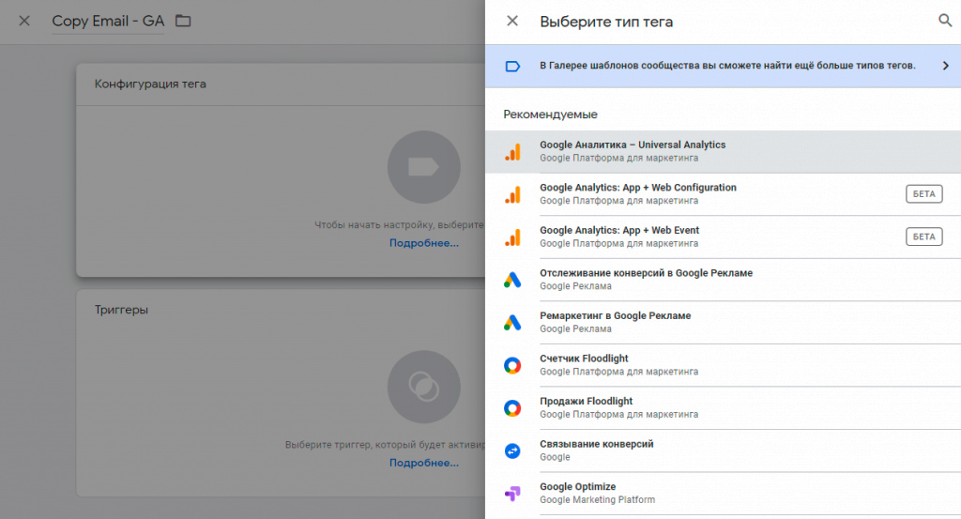
Task: Close the tag type selection panel
Action: pyautogui.click(x=512, y=21)
